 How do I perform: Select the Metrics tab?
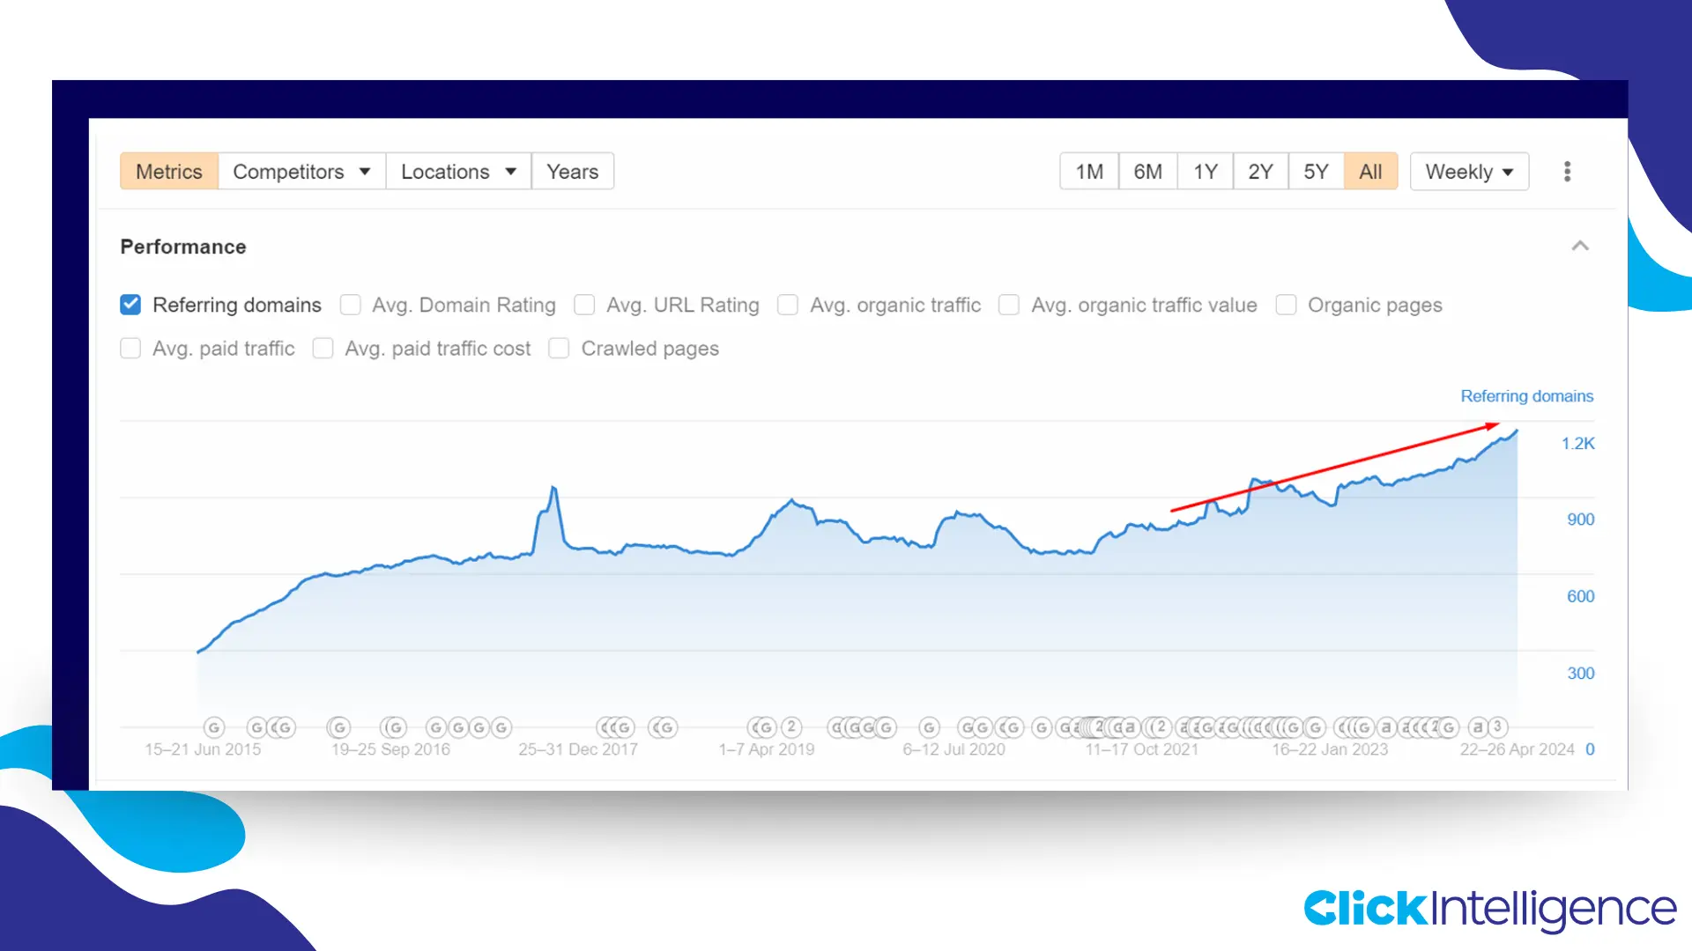point(168,171)
